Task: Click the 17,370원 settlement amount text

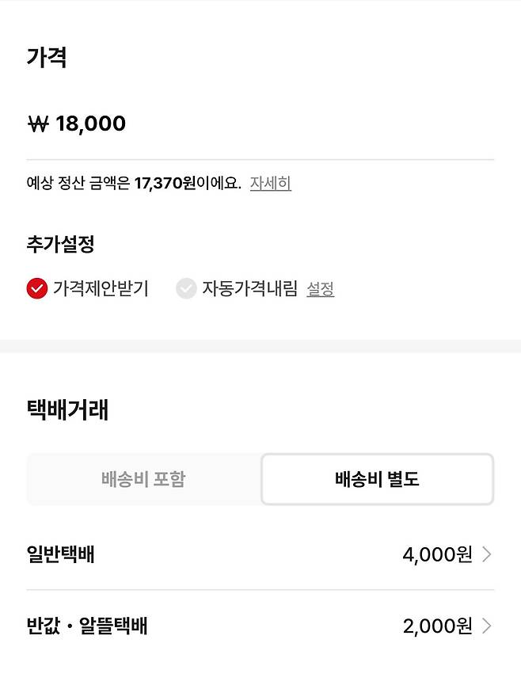Action: coord(164,184)
